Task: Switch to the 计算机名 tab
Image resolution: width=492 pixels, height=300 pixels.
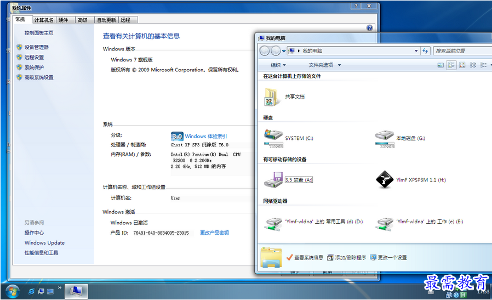Action: click(x=44, y=20)
